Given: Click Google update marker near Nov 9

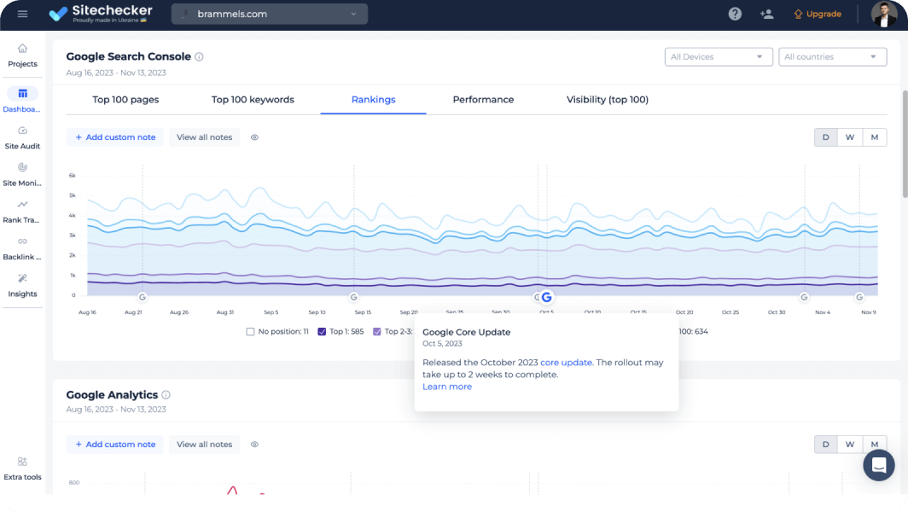Looking at the screenshot, I should tap(859, 297).
